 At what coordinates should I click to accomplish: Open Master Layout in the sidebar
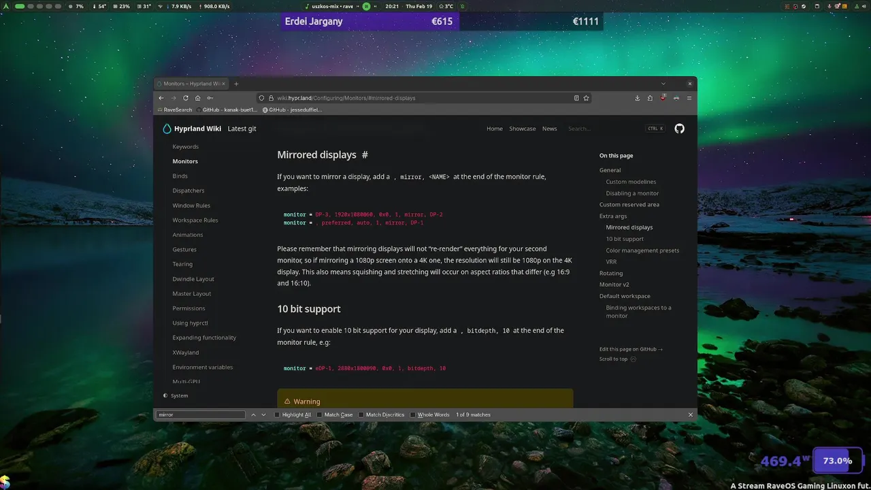[192, 294]
